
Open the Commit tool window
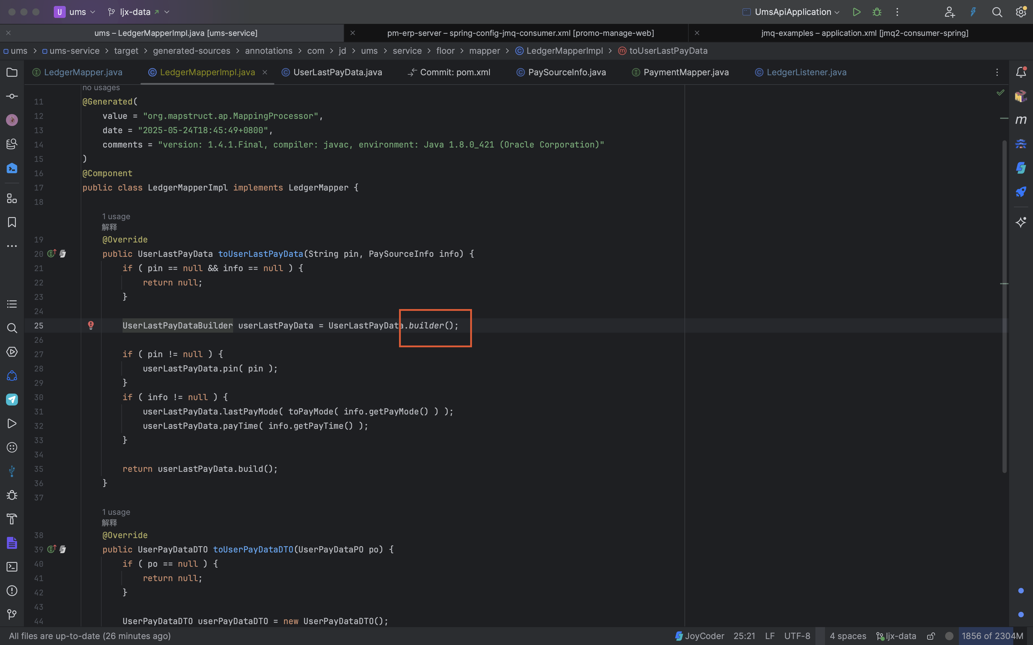12,96
